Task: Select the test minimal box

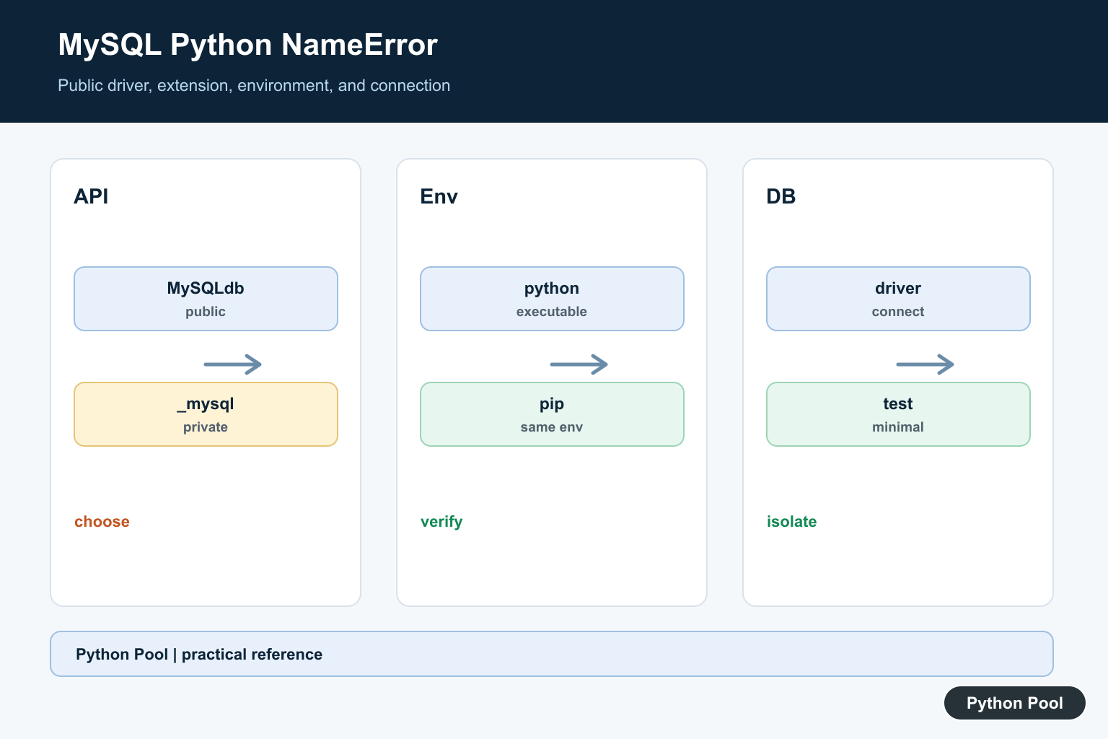Action: (x=898, y=414)
